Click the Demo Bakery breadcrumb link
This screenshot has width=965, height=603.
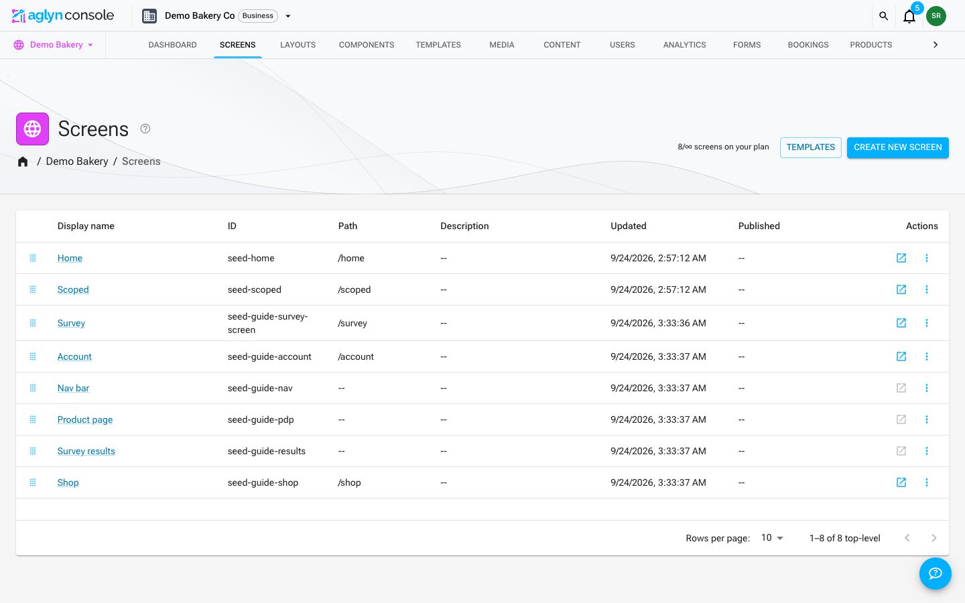tap(77, 161)
